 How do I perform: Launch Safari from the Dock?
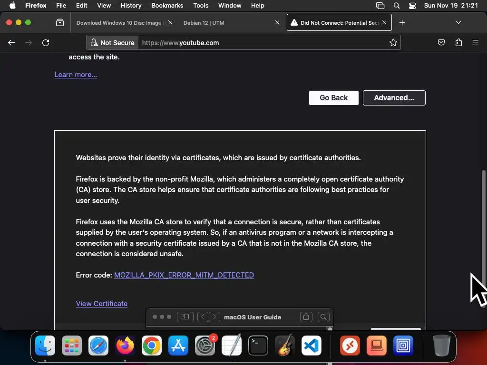98,346
